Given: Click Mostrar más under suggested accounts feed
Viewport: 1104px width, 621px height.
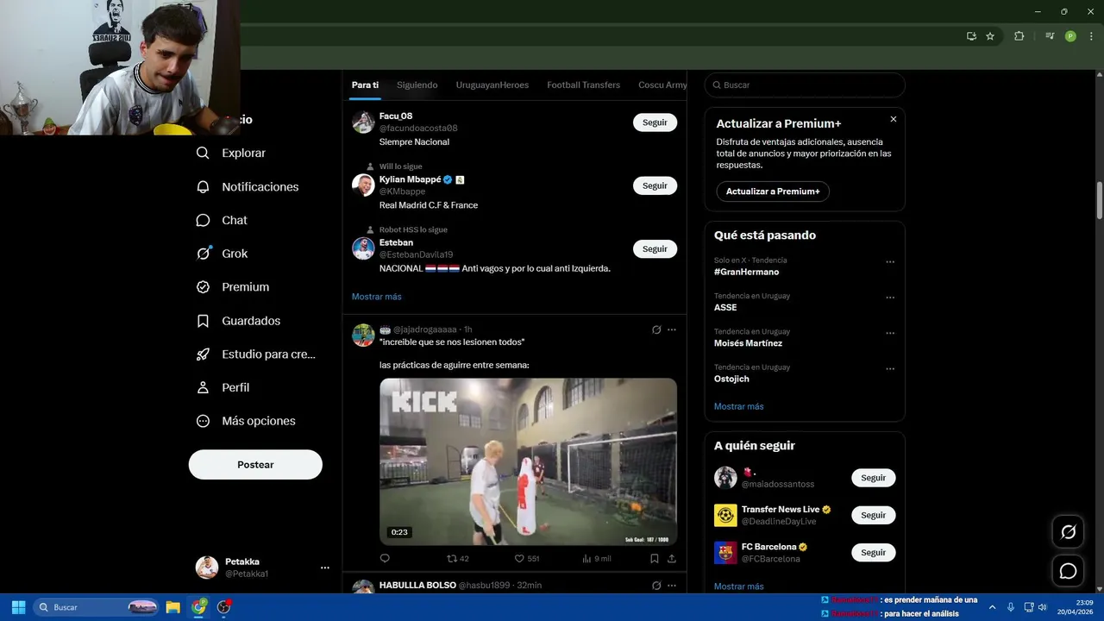Looking at the screenshot, I should coord(376,297).
